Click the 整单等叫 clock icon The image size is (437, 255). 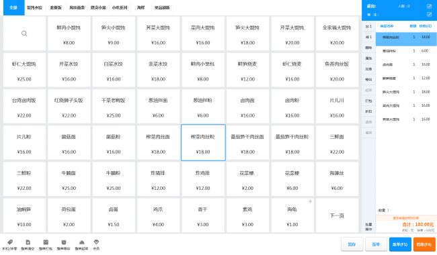[64, 242]
